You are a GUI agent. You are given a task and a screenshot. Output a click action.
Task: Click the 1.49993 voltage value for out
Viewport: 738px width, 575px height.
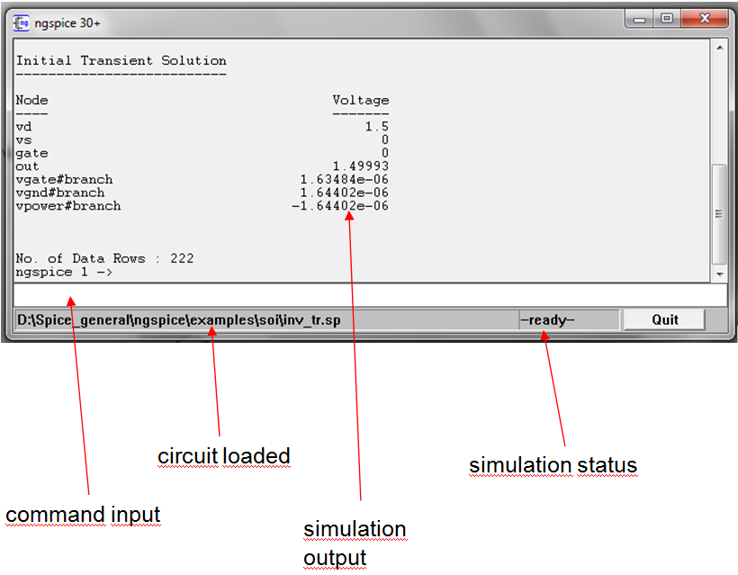tap(360, 166)
